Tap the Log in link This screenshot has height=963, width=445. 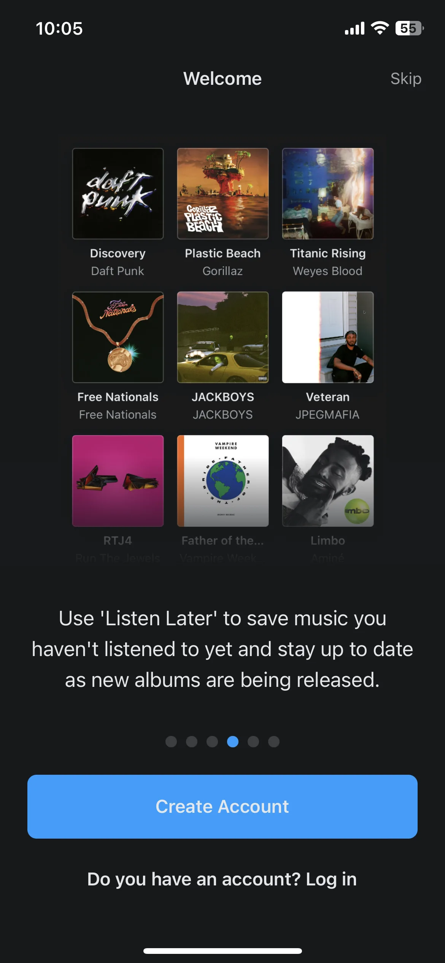click(331, 879)
